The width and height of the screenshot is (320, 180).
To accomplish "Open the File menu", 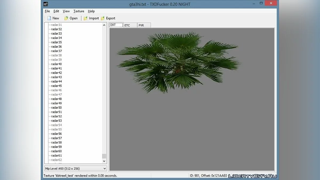I will pos(47,11).
